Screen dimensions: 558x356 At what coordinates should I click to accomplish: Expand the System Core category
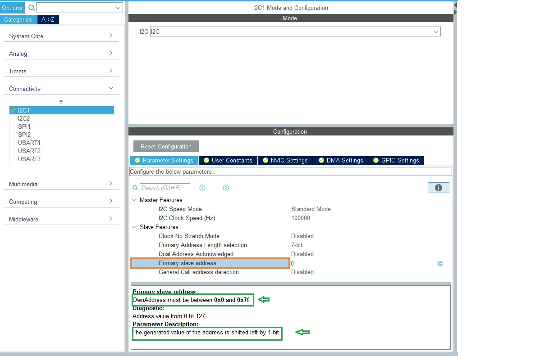61,36
